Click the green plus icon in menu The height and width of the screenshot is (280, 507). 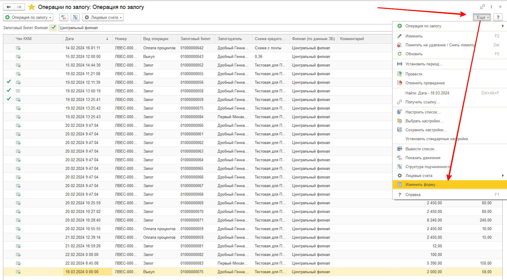pos(400,26)
